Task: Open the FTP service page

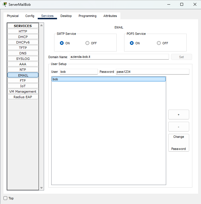Action: [23, 81]
